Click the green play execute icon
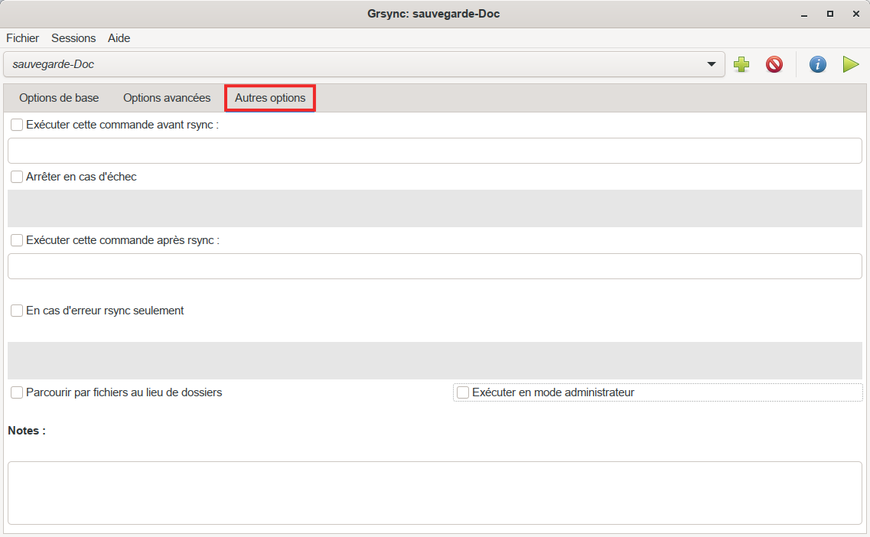This screenshot has width=870, height=537. 851,65
